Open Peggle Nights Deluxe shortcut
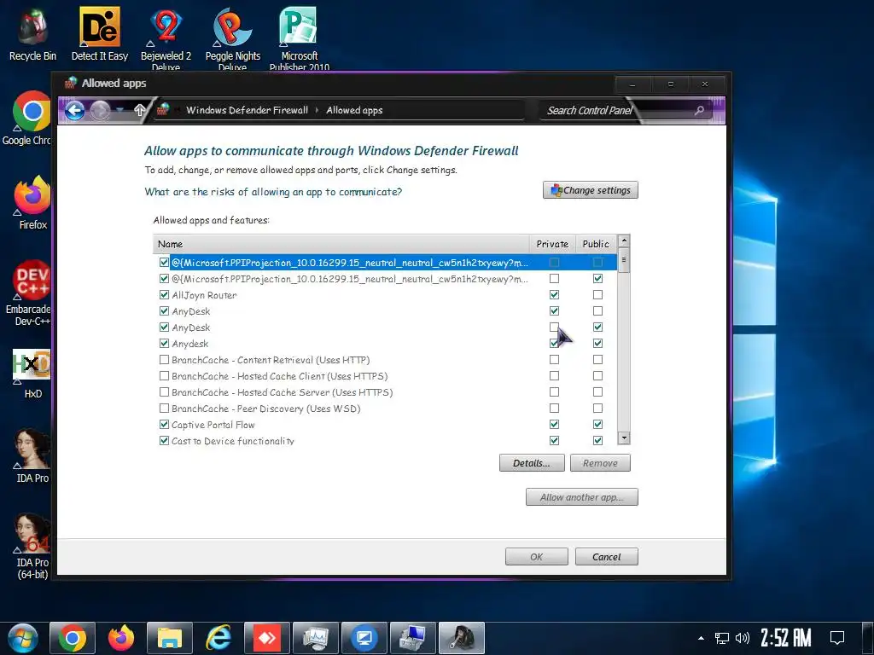The image size is (874, 655). [232, 38]
